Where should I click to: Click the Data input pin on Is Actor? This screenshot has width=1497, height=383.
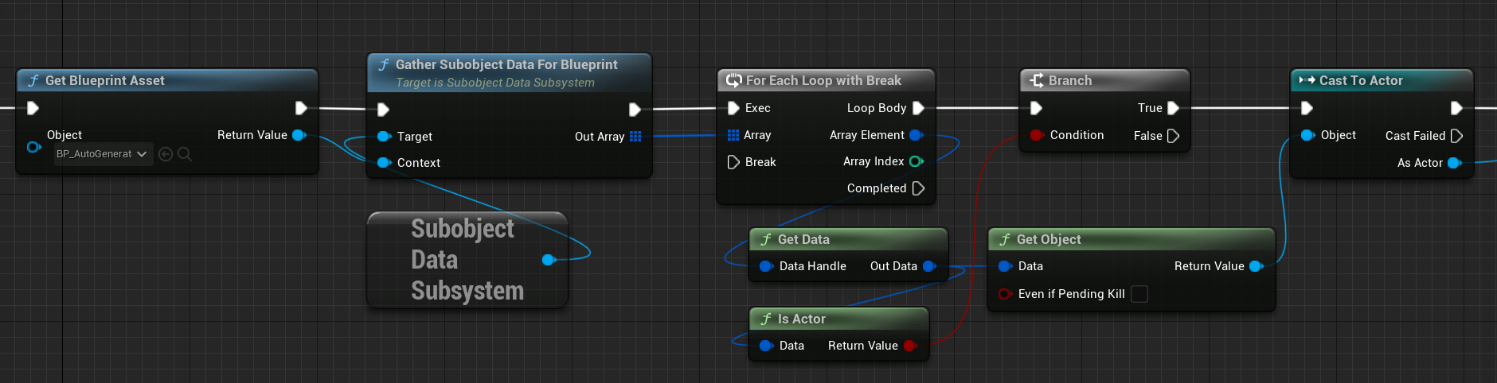pos(766,346)
